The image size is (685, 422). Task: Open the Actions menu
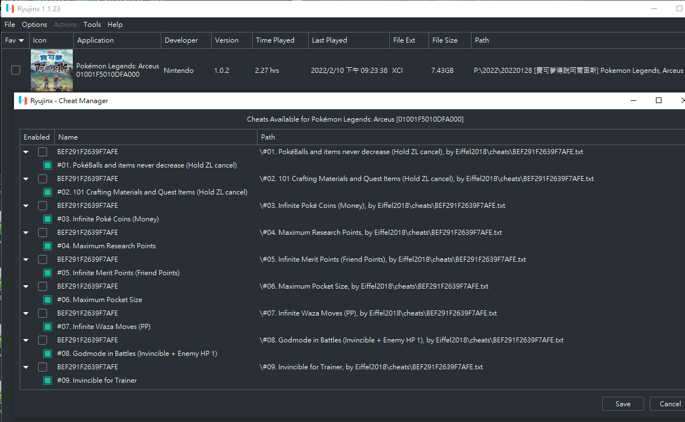point(65,25)
